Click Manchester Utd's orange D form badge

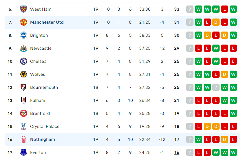click(x=216, y=22)
